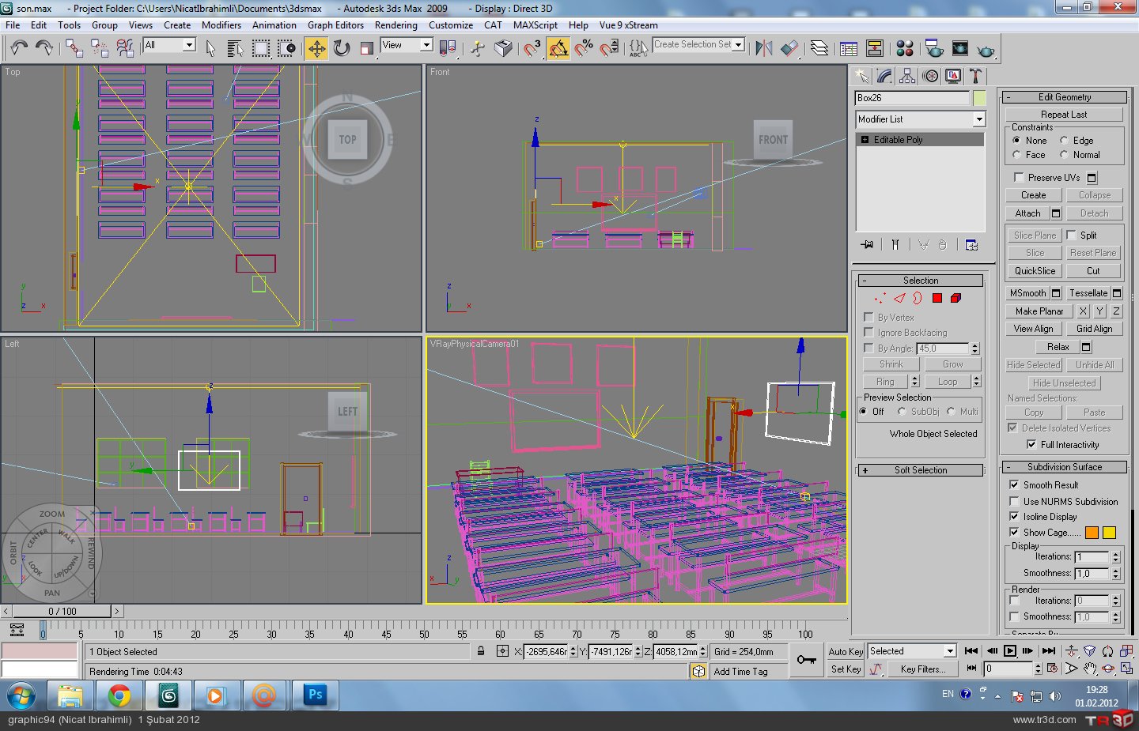Open the Rendering menu
This screenshot has height=731, width=1139.
pos(395,25)
